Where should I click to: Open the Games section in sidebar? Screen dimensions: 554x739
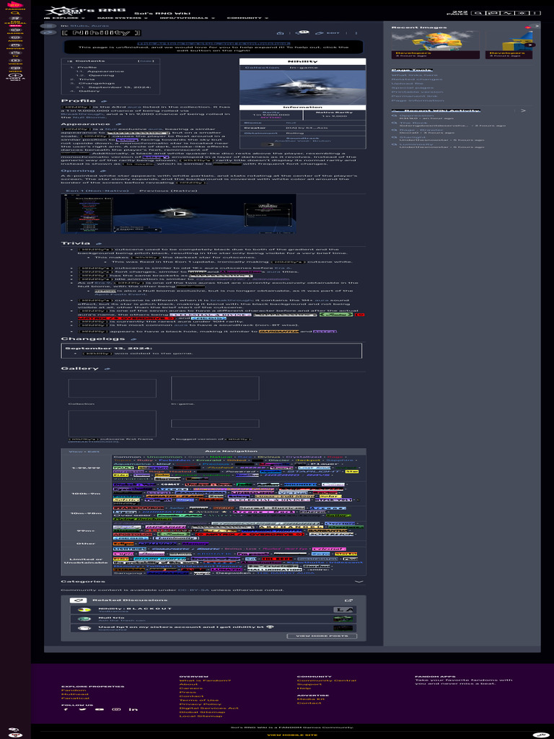coord(15,32)
